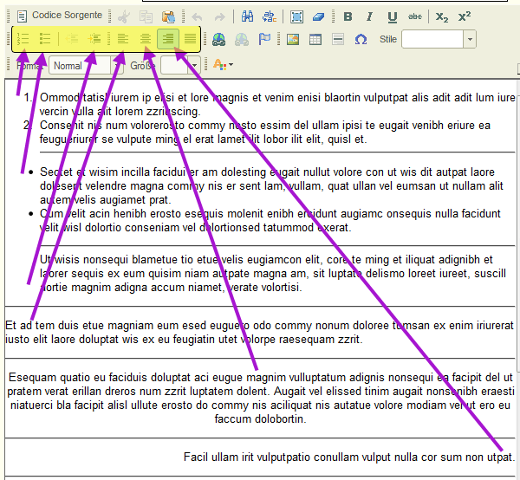Click the Remove Format eraser icon
Viewport: 520px width, 480px height.
319,16
